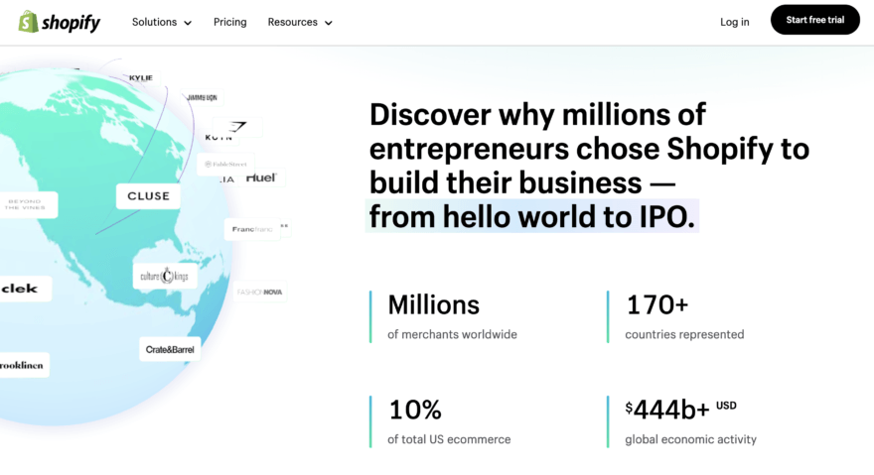The width and height of the screenshot is (874, 475).
Task: Click the Huel logo on globe
Action: point(260,178)
